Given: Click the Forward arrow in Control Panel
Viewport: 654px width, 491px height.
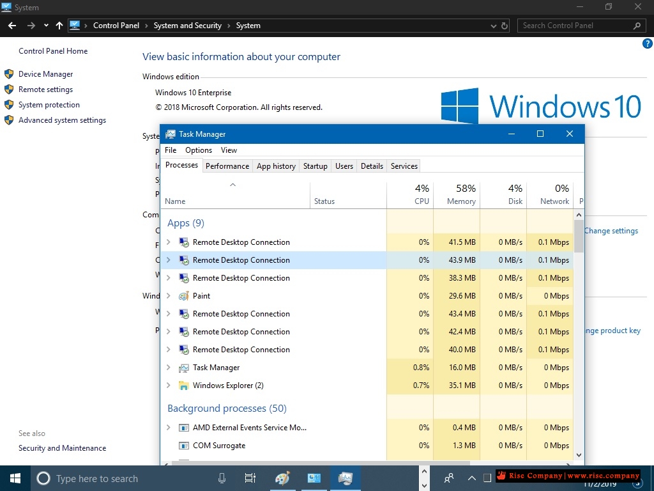Looking at the screenshot, I should pyautogui.click(x=31, y=26).
